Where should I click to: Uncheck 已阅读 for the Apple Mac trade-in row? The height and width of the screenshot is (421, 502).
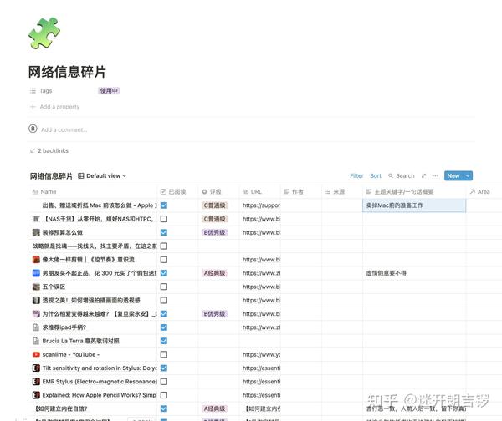coord(164,205)
